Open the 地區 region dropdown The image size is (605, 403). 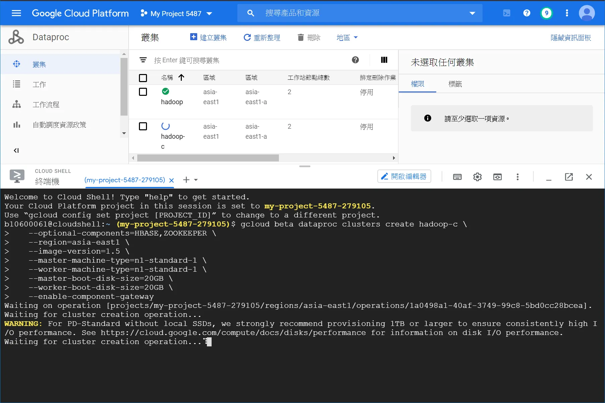pos(347,38)
